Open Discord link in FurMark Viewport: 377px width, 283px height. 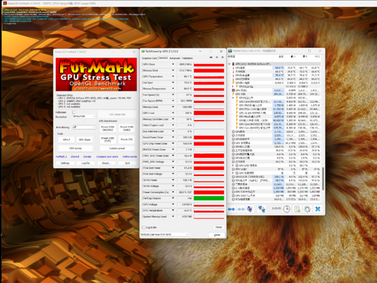tap(75, 157)
